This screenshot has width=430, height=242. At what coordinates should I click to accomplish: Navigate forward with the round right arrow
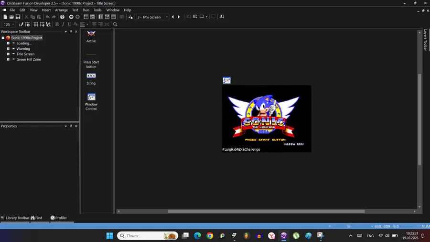[77, 17]
